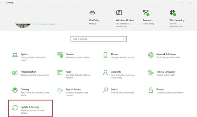Select the Rewards medal icon
The image size is (197, 117).
(146, 13)
